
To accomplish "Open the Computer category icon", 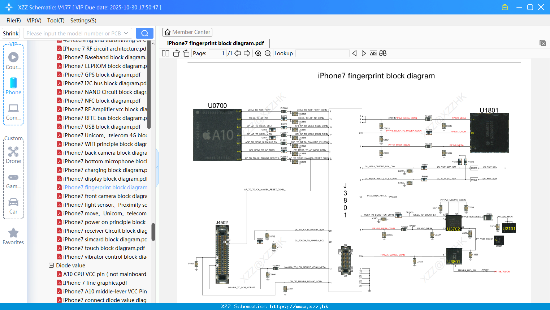I will (13, 112).
